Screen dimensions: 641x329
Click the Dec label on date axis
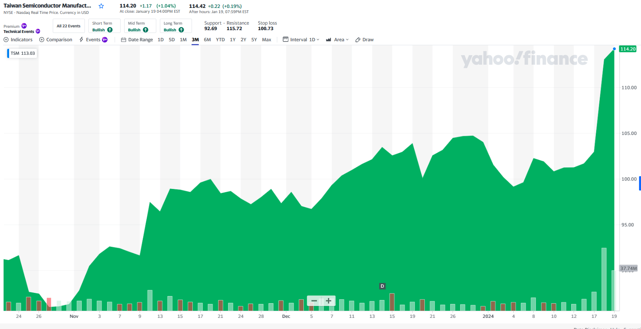pyautogui.click(x=286, y=316)
